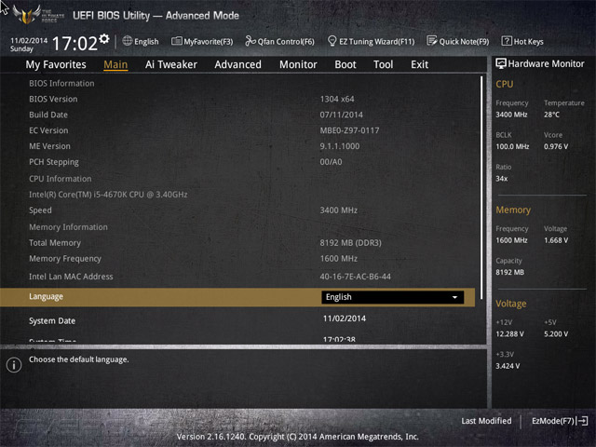
Task: Open the Monitor tab
Action: point(298,64)
